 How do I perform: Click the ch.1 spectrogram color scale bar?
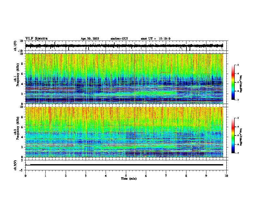click(x=233, y=82)
